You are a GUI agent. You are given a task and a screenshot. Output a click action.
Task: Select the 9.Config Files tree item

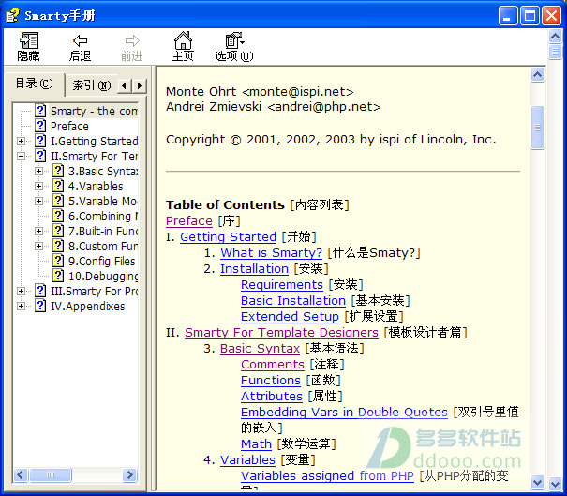102,262
